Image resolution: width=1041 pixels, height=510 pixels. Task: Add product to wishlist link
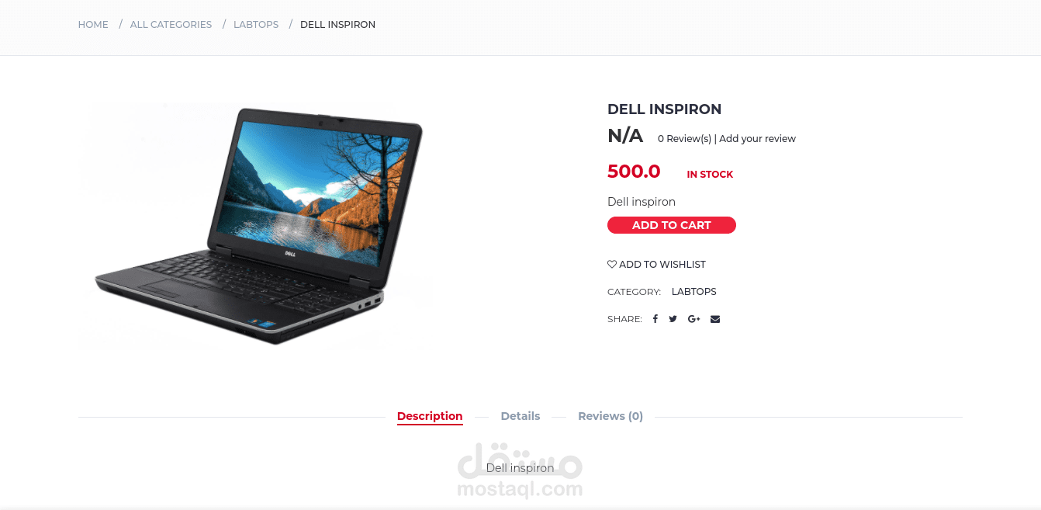click(657, 265)
